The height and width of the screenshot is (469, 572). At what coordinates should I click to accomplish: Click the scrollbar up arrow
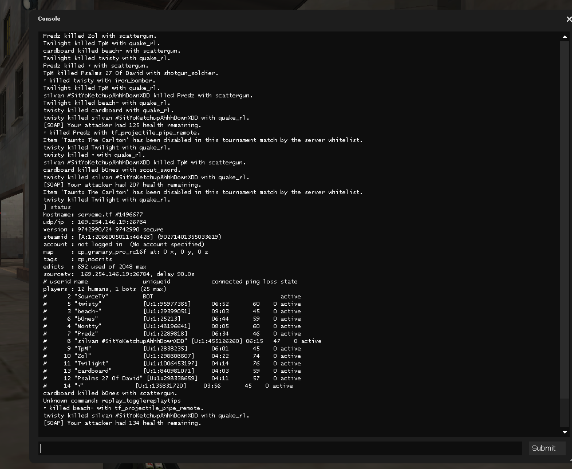(565, 37)
